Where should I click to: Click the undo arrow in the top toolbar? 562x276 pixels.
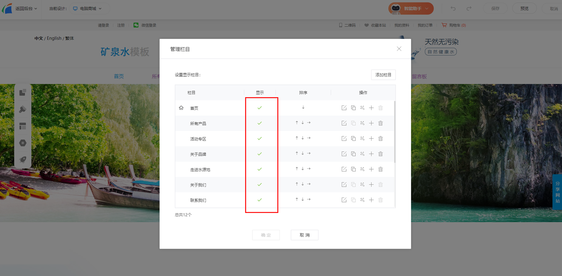453,9
